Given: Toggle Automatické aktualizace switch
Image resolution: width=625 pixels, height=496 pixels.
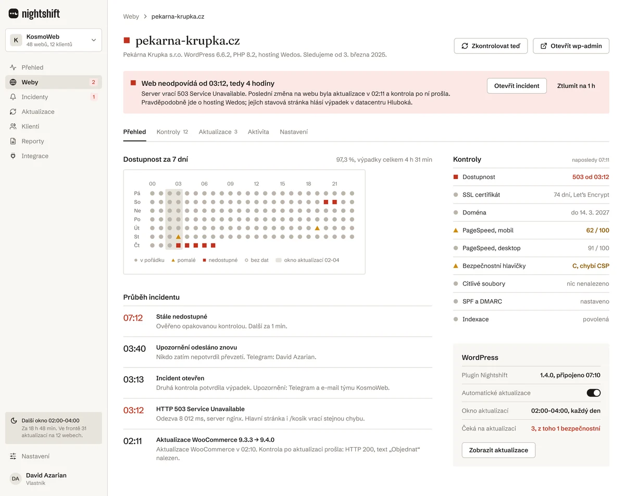Looking at the screenshot, I should point(594,393).
